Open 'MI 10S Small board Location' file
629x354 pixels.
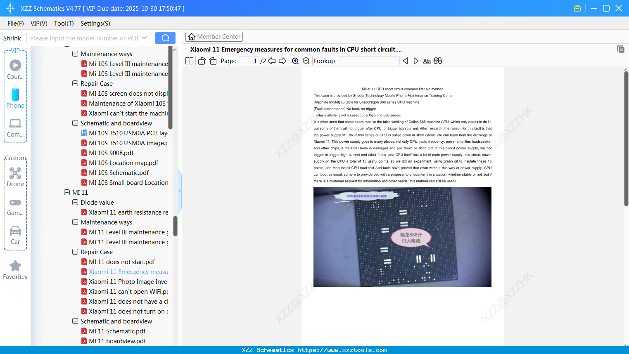(x=124, y=183)
